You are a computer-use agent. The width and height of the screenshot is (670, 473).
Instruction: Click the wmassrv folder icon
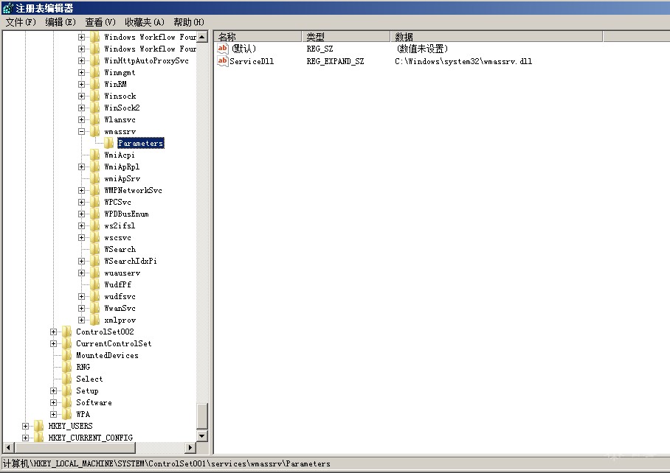pyautogui.click(x=95, y=131)
